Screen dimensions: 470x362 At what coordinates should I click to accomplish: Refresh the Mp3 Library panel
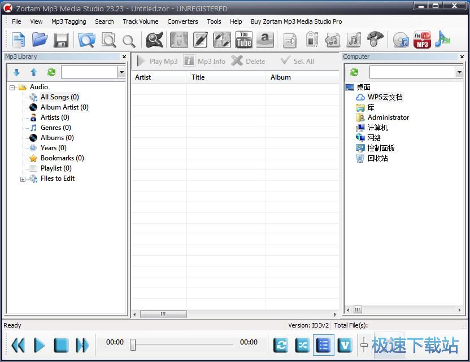coord(51,72)
